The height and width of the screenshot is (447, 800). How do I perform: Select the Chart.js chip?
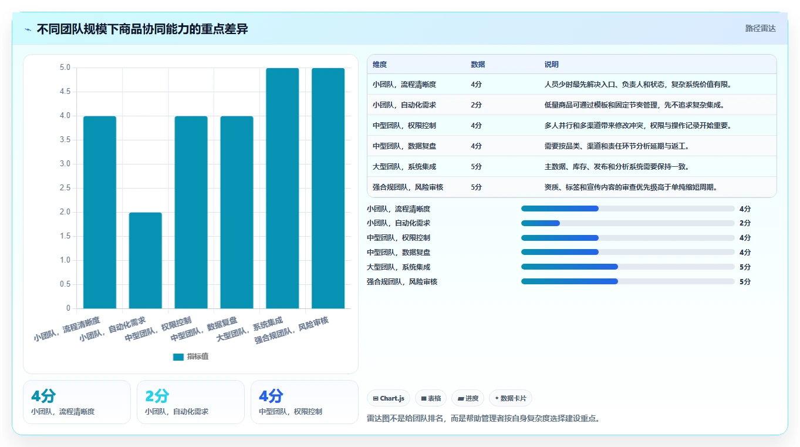click(x=389, y=398)
